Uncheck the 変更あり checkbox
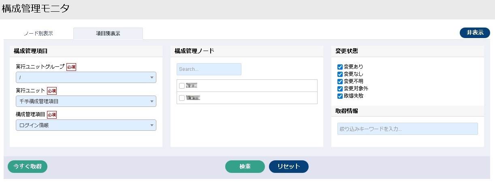495x183 pixels. click(340, 67)
